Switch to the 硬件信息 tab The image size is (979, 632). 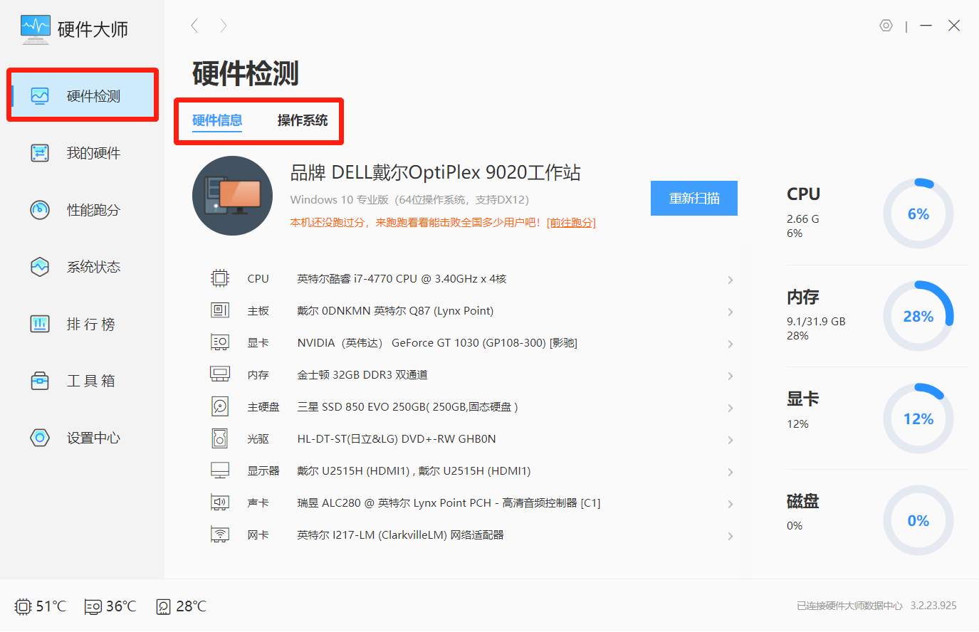[x=217, y=120]
